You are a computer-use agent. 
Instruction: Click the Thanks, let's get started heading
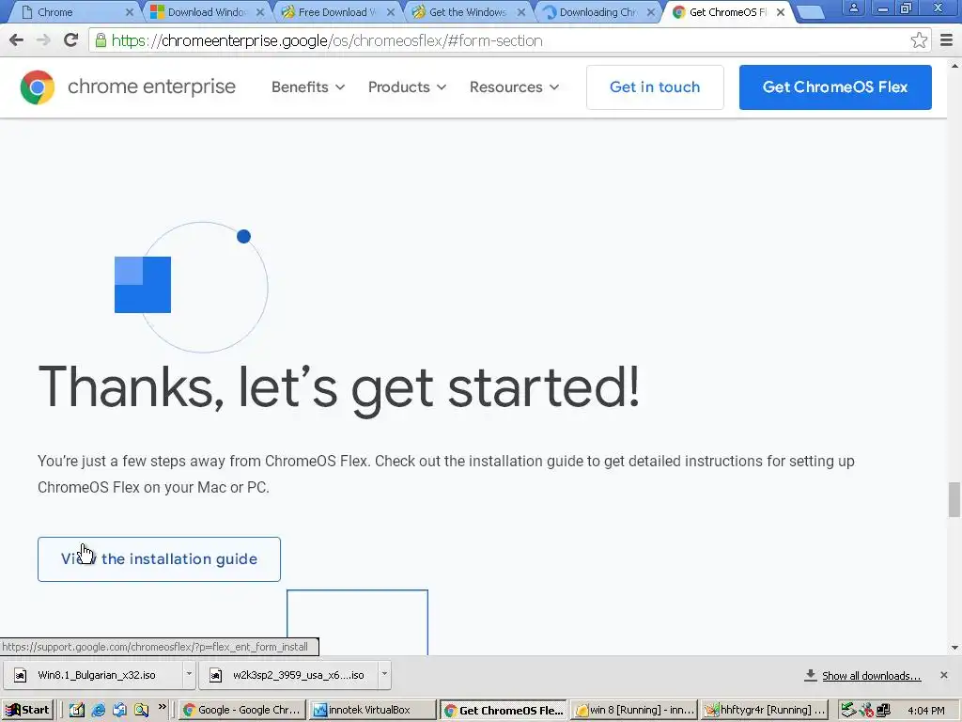pyautogui.click(x=338, y=388)
